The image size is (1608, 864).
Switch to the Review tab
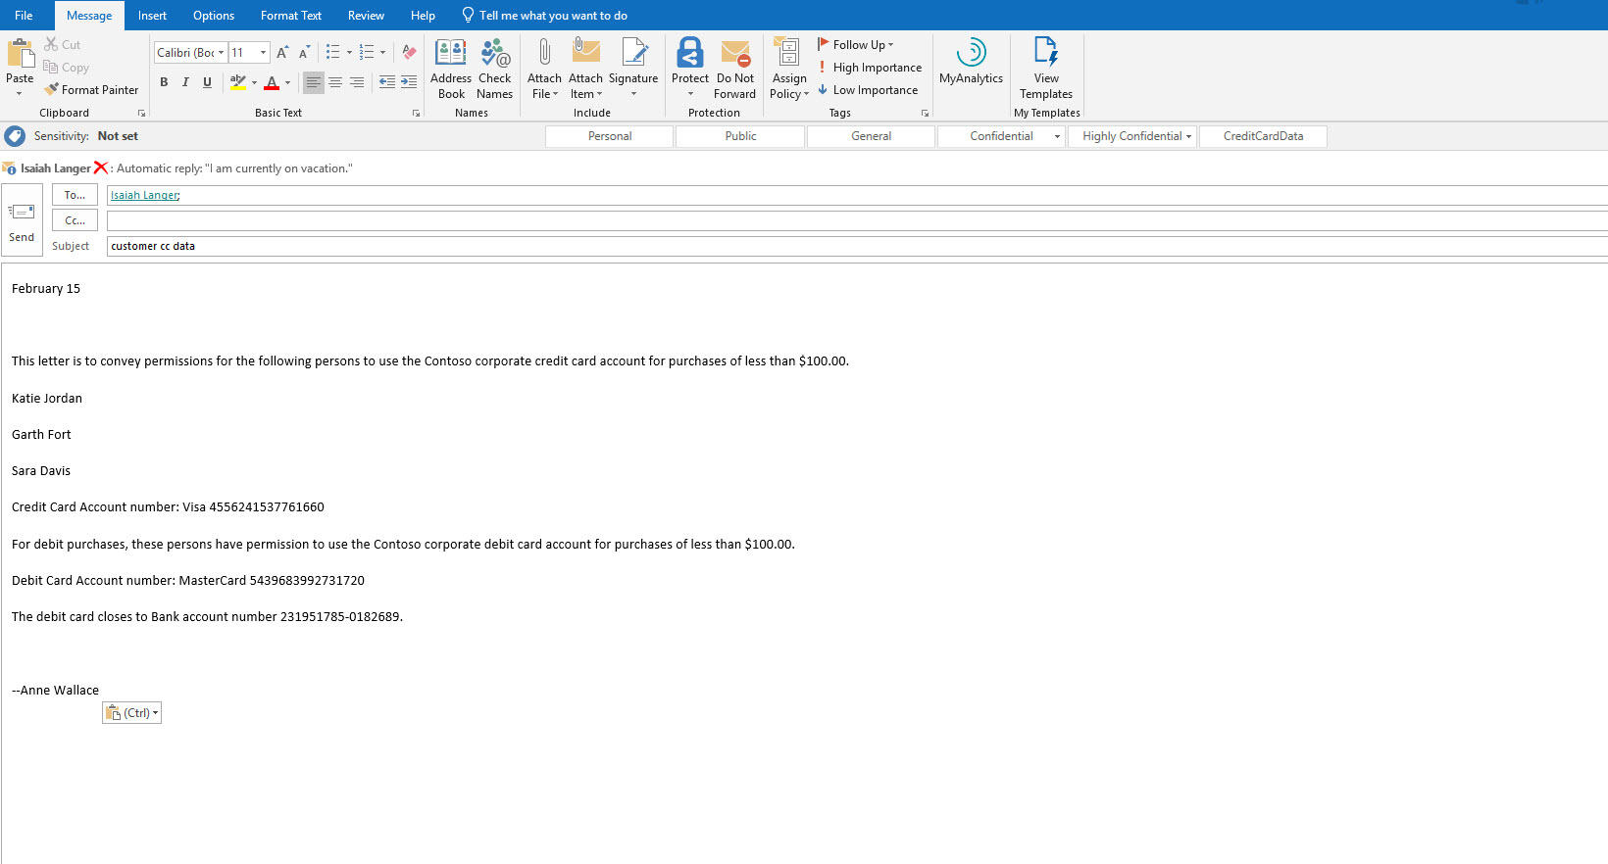tap(366, 16)
